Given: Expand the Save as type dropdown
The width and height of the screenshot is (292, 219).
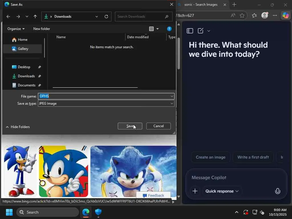Looking at the screenshot, I should point(106,104).
